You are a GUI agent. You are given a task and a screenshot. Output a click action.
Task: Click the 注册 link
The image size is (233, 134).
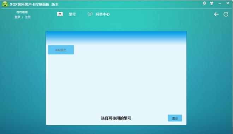(28, 17)
